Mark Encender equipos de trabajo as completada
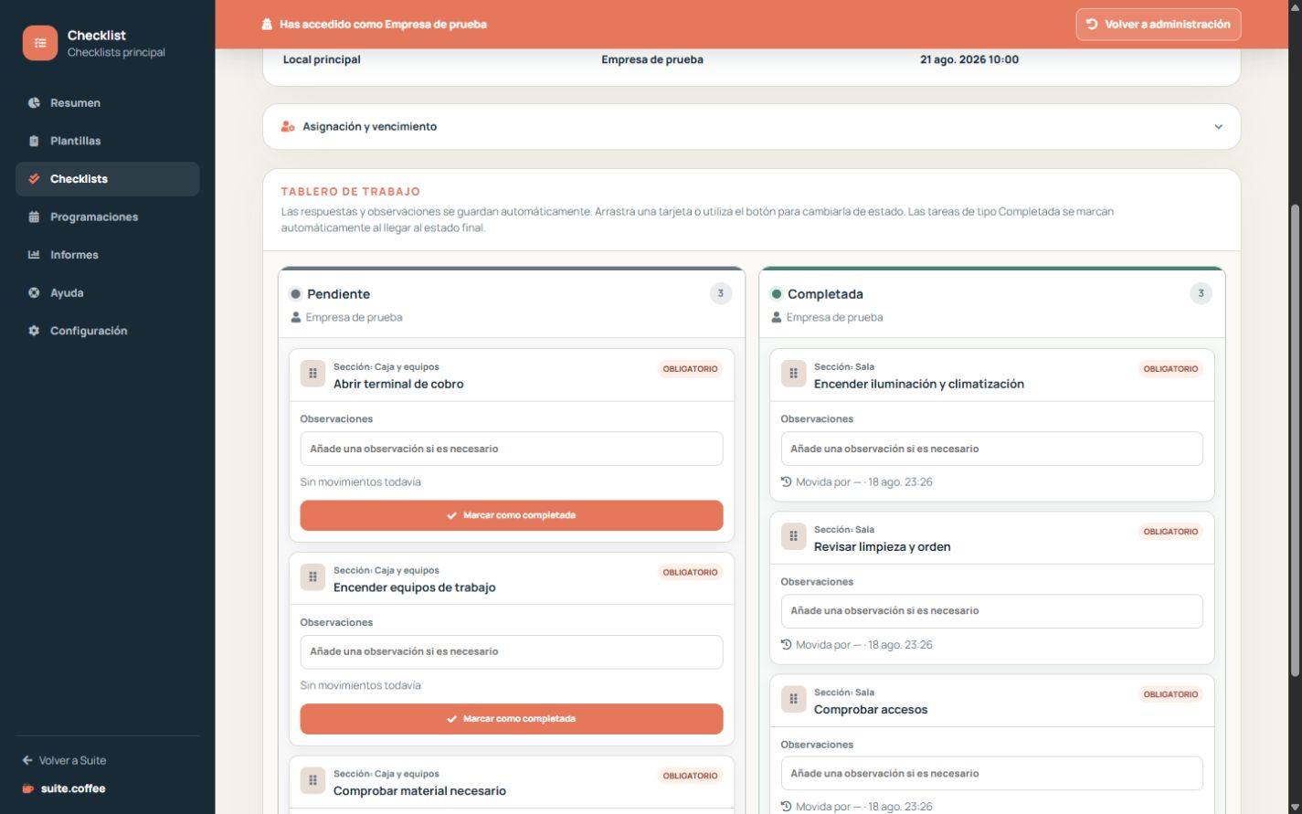This screenshot has width=1302, height=814. 512,719
